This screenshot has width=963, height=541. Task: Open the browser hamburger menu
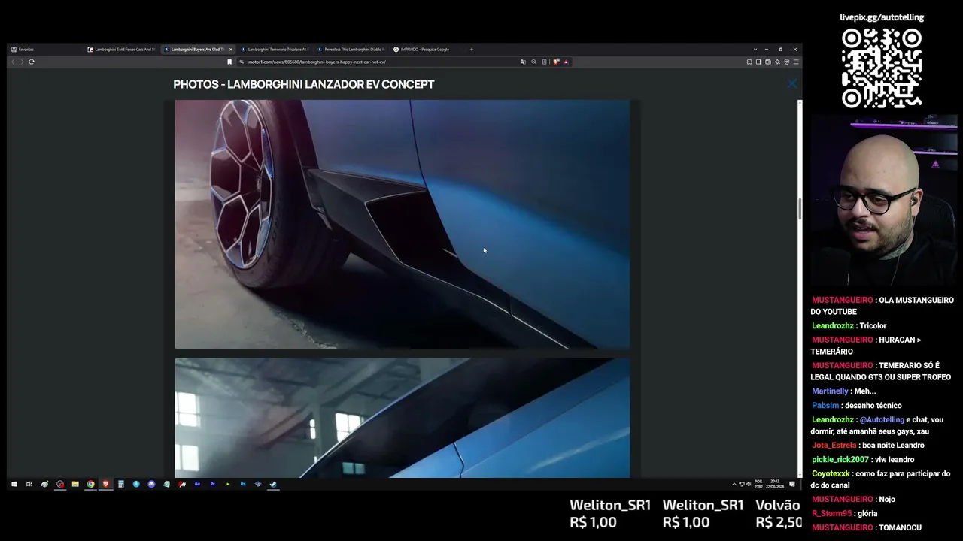click(x=796, y=62)
